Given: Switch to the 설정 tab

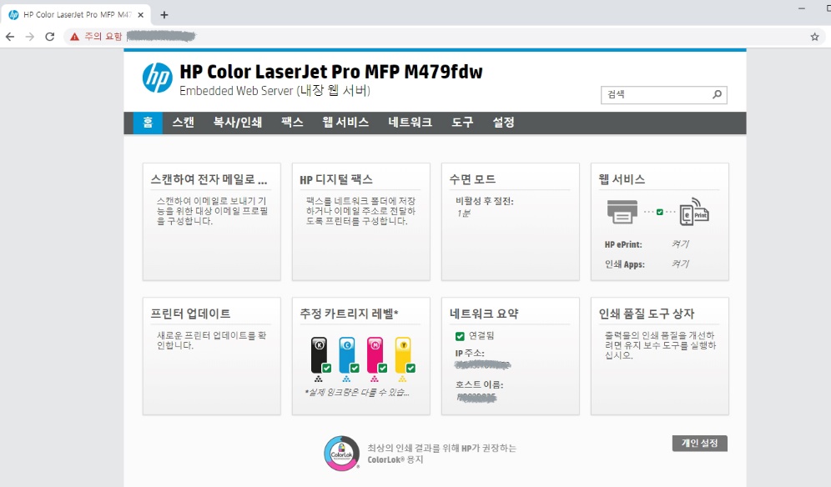Looking at the screenshot, I should (x=503, y=123).
